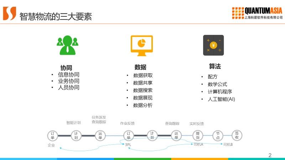Viewport: 285px width, 160px height.
Task: Click the green people collaboration icon
Action: pos(67,45)
